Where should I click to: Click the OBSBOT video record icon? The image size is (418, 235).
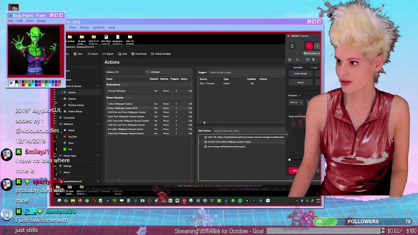coord(308,59)
